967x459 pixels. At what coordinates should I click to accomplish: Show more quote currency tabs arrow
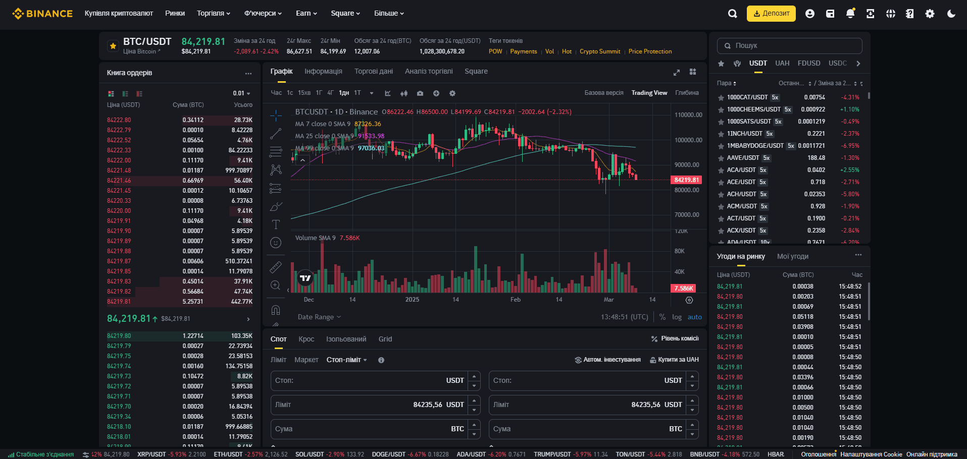858,64
